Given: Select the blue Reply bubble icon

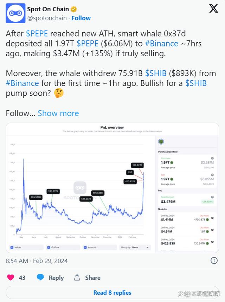Looking at the screenshot, I should pyautogui.click(x=40, y=277).
